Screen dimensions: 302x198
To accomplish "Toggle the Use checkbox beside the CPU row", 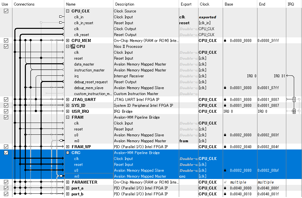I will tap(6, 47).
